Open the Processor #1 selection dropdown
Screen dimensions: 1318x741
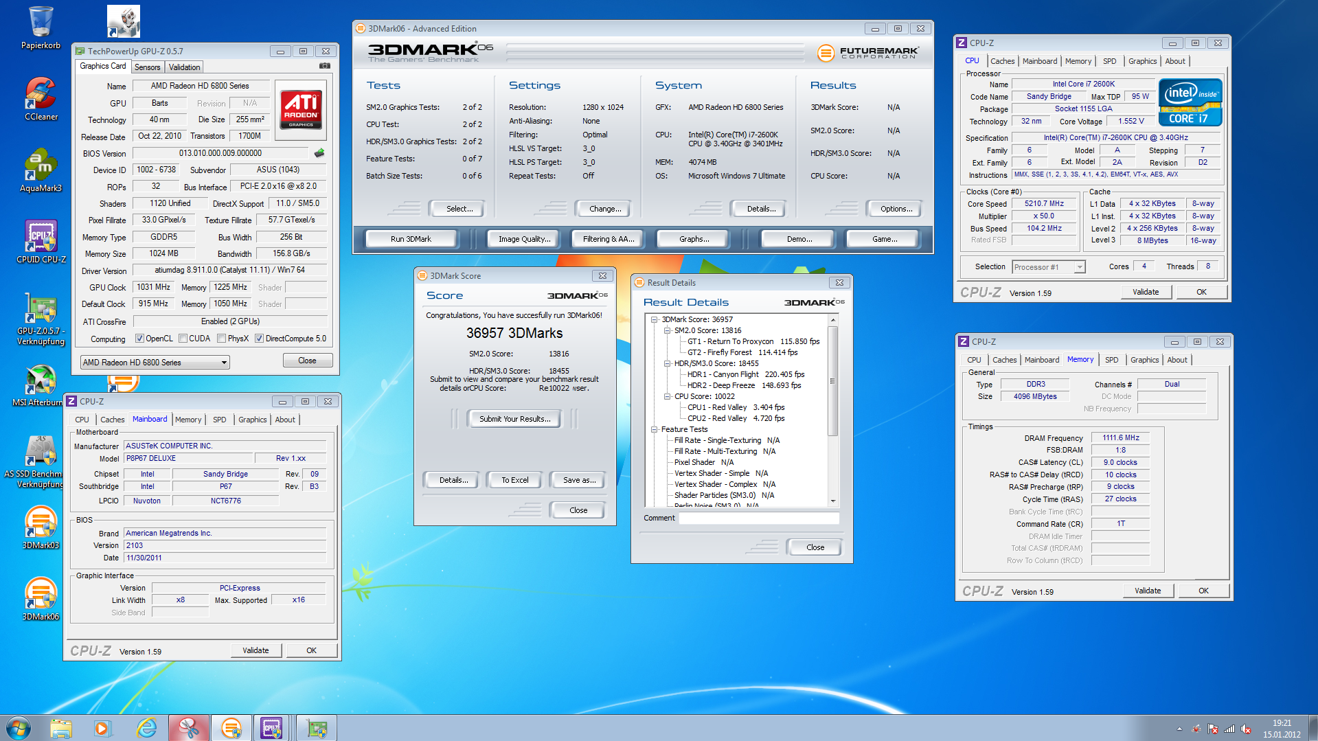pyautogui.click(x=1048, y=267)
